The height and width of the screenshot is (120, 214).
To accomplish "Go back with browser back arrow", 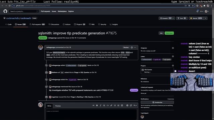I will point(2,6).
